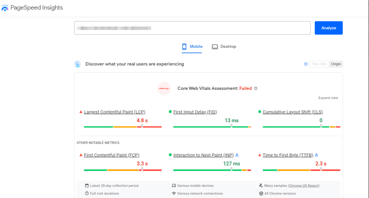Screen dimensions: 369x198
Task: Click the calendar icon for collection period
Action: click(87, 186)
